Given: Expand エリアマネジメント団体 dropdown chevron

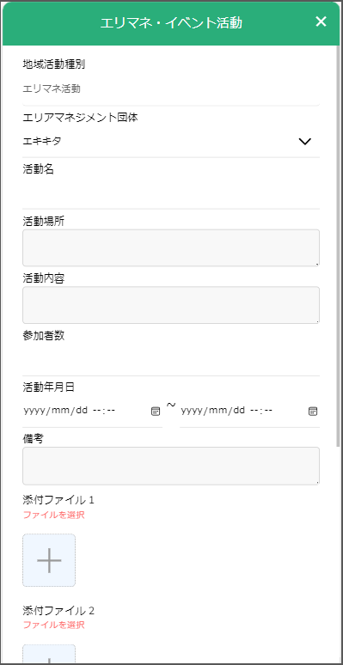Looking at the screenshot, I should point(305,142).
